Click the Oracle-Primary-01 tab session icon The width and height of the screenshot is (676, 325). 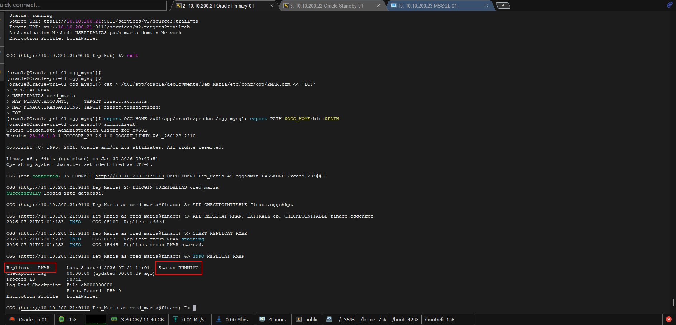178,6
